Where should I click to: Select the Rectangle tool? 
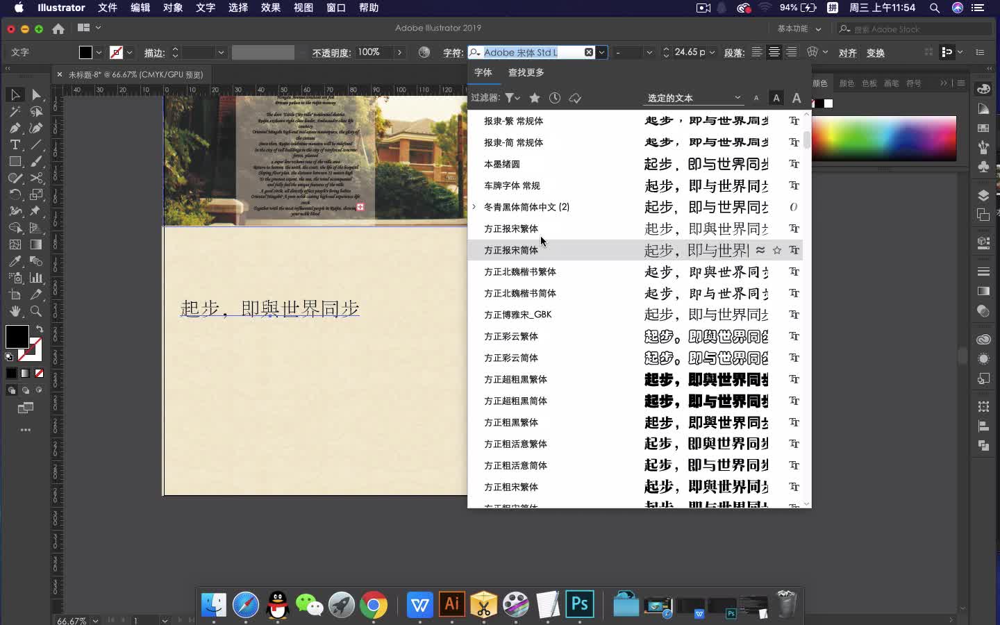click(15, 162)
